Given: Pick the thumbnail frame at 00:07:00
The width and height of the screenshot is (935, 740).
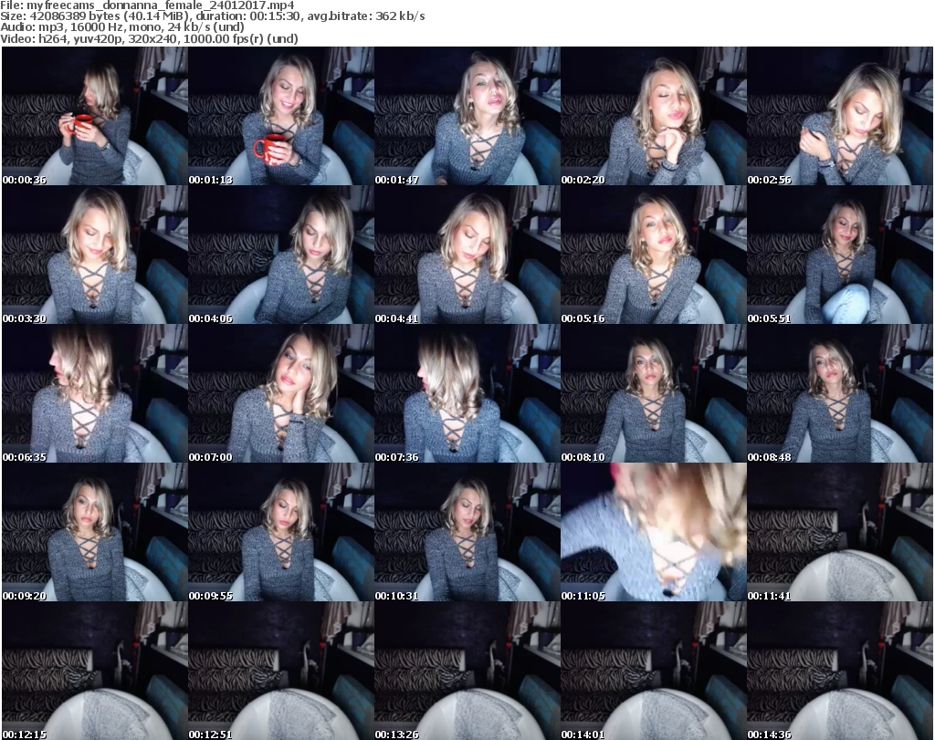Looking at the screenshot, I should (x=281, y=393).
